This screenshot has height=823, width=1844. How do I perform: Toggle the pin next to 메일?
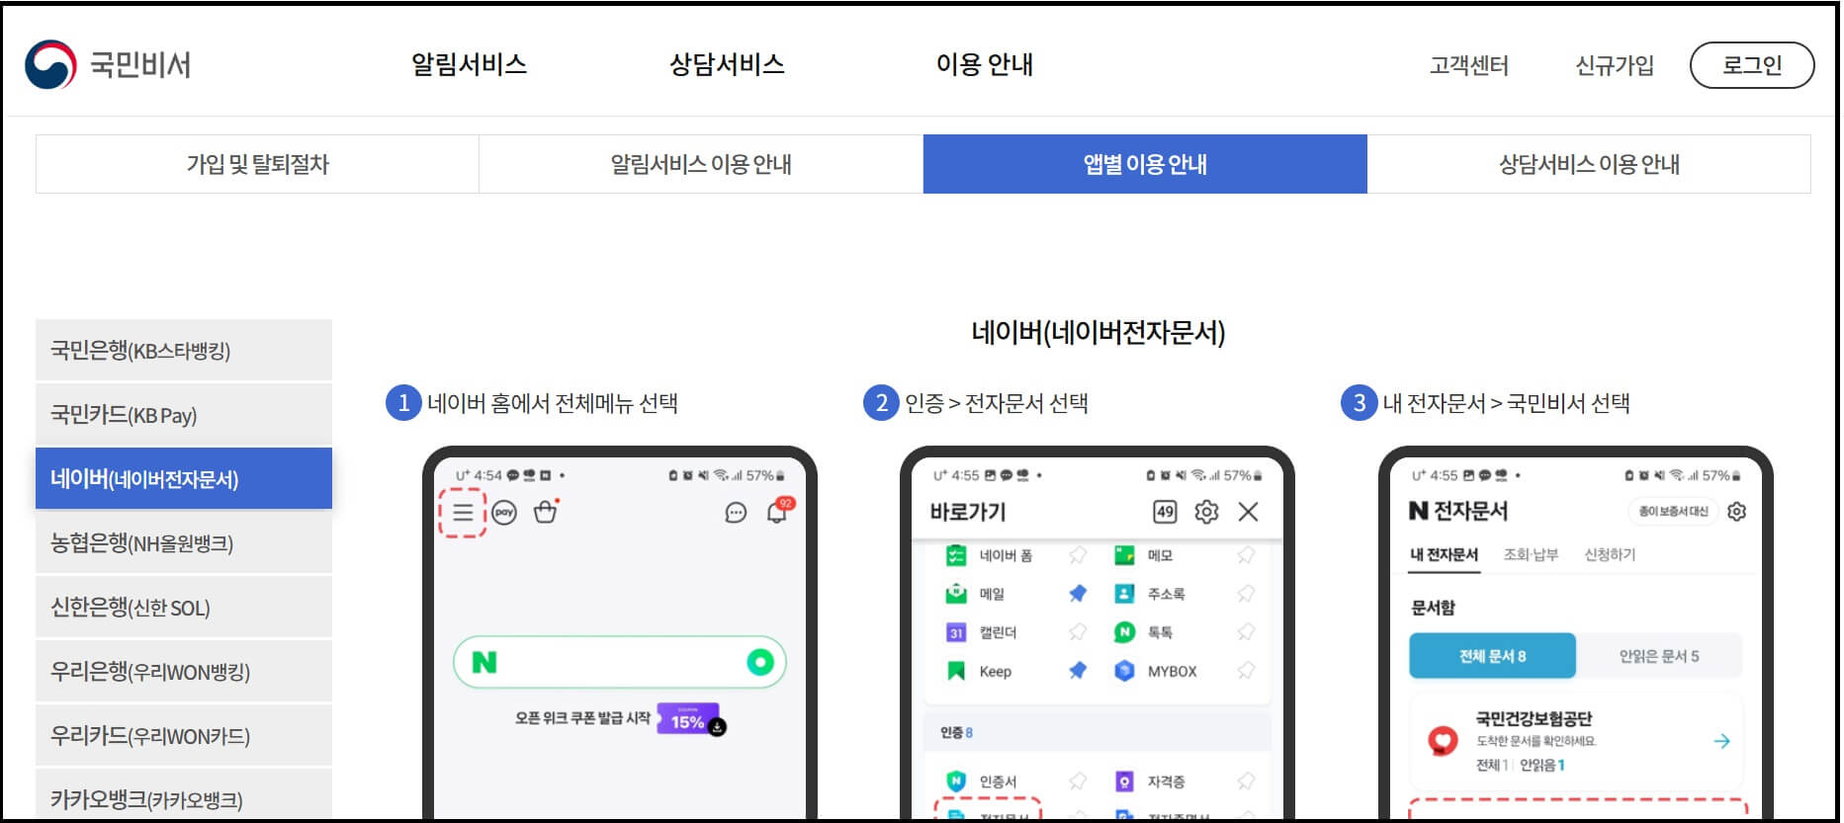click(1078, 594)
